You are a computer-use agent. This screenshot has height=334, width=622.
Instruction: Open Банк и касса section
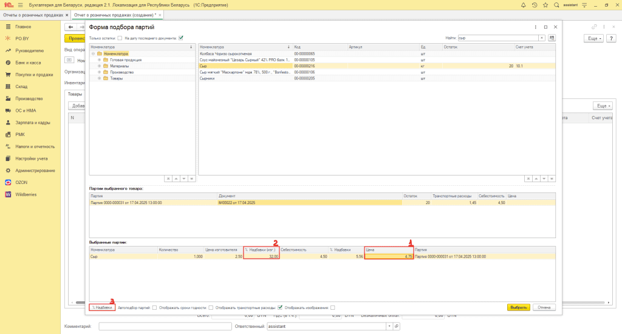pyautogui.click(x=28, y=63)
